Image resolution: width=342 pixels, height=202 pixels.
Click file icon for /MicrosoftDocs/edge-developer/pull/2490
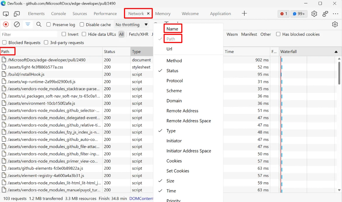coord(4,60)
